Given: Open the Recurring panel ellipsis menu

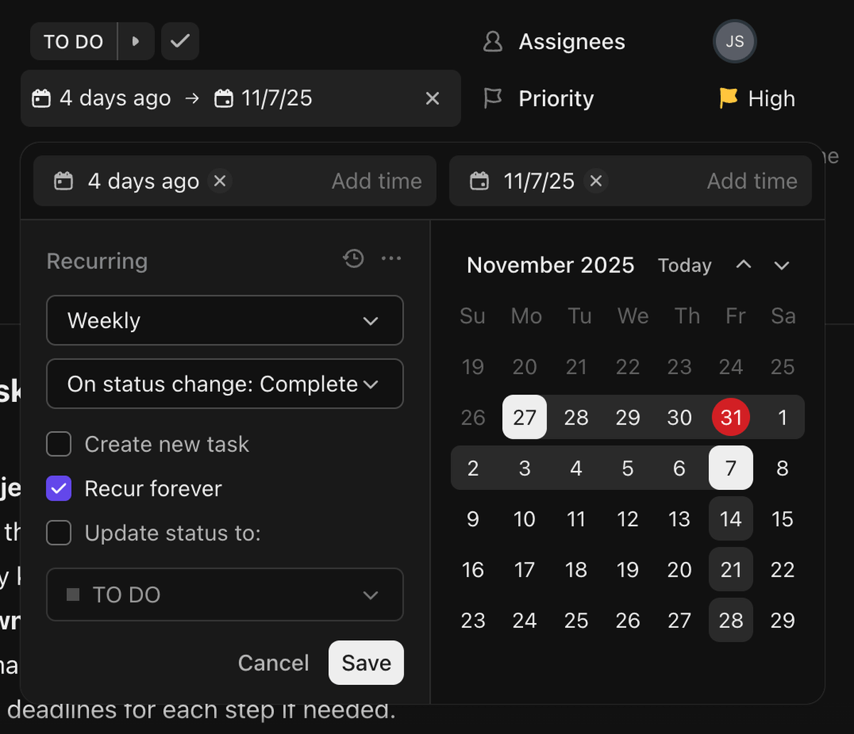Looking at the screenshot, I should [391, 258].
